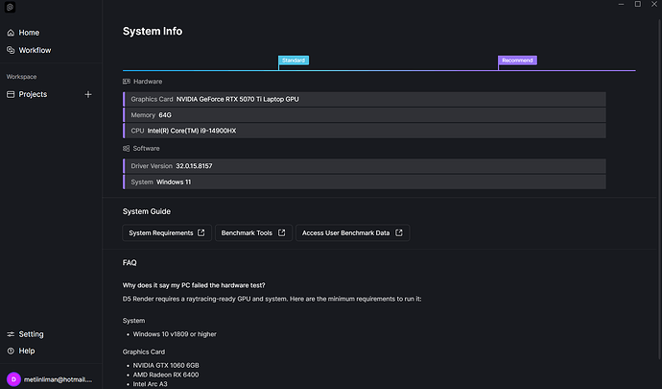
Task: Click the Projects folder icon
Action: pos(11,94)
